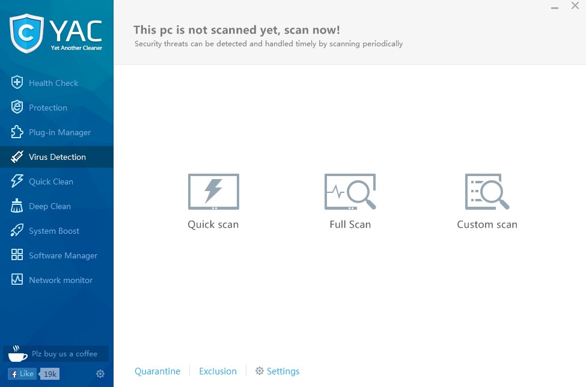
Task: Click the Custom scan label
Action: (x=487, y=225)
